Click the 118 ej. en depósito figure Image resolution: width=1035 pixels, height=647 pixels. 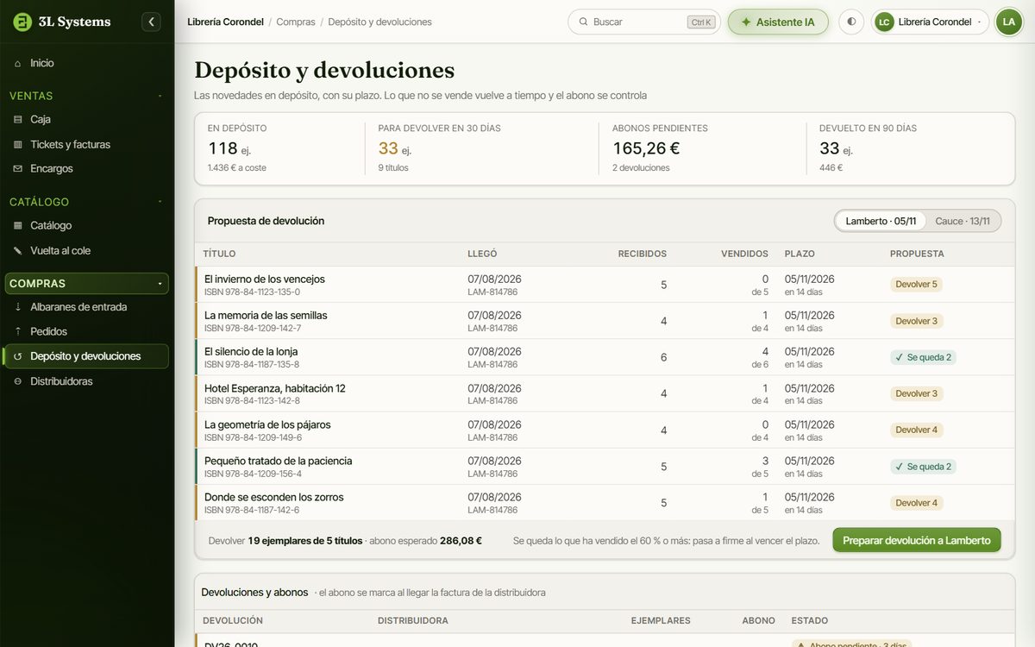pos(229,148)
